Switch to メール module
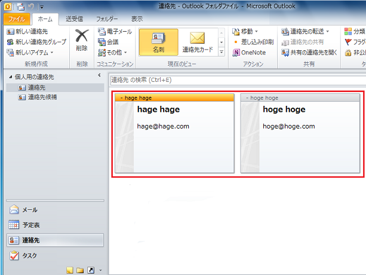The image size is (366, 275). [x=55, y=210]
